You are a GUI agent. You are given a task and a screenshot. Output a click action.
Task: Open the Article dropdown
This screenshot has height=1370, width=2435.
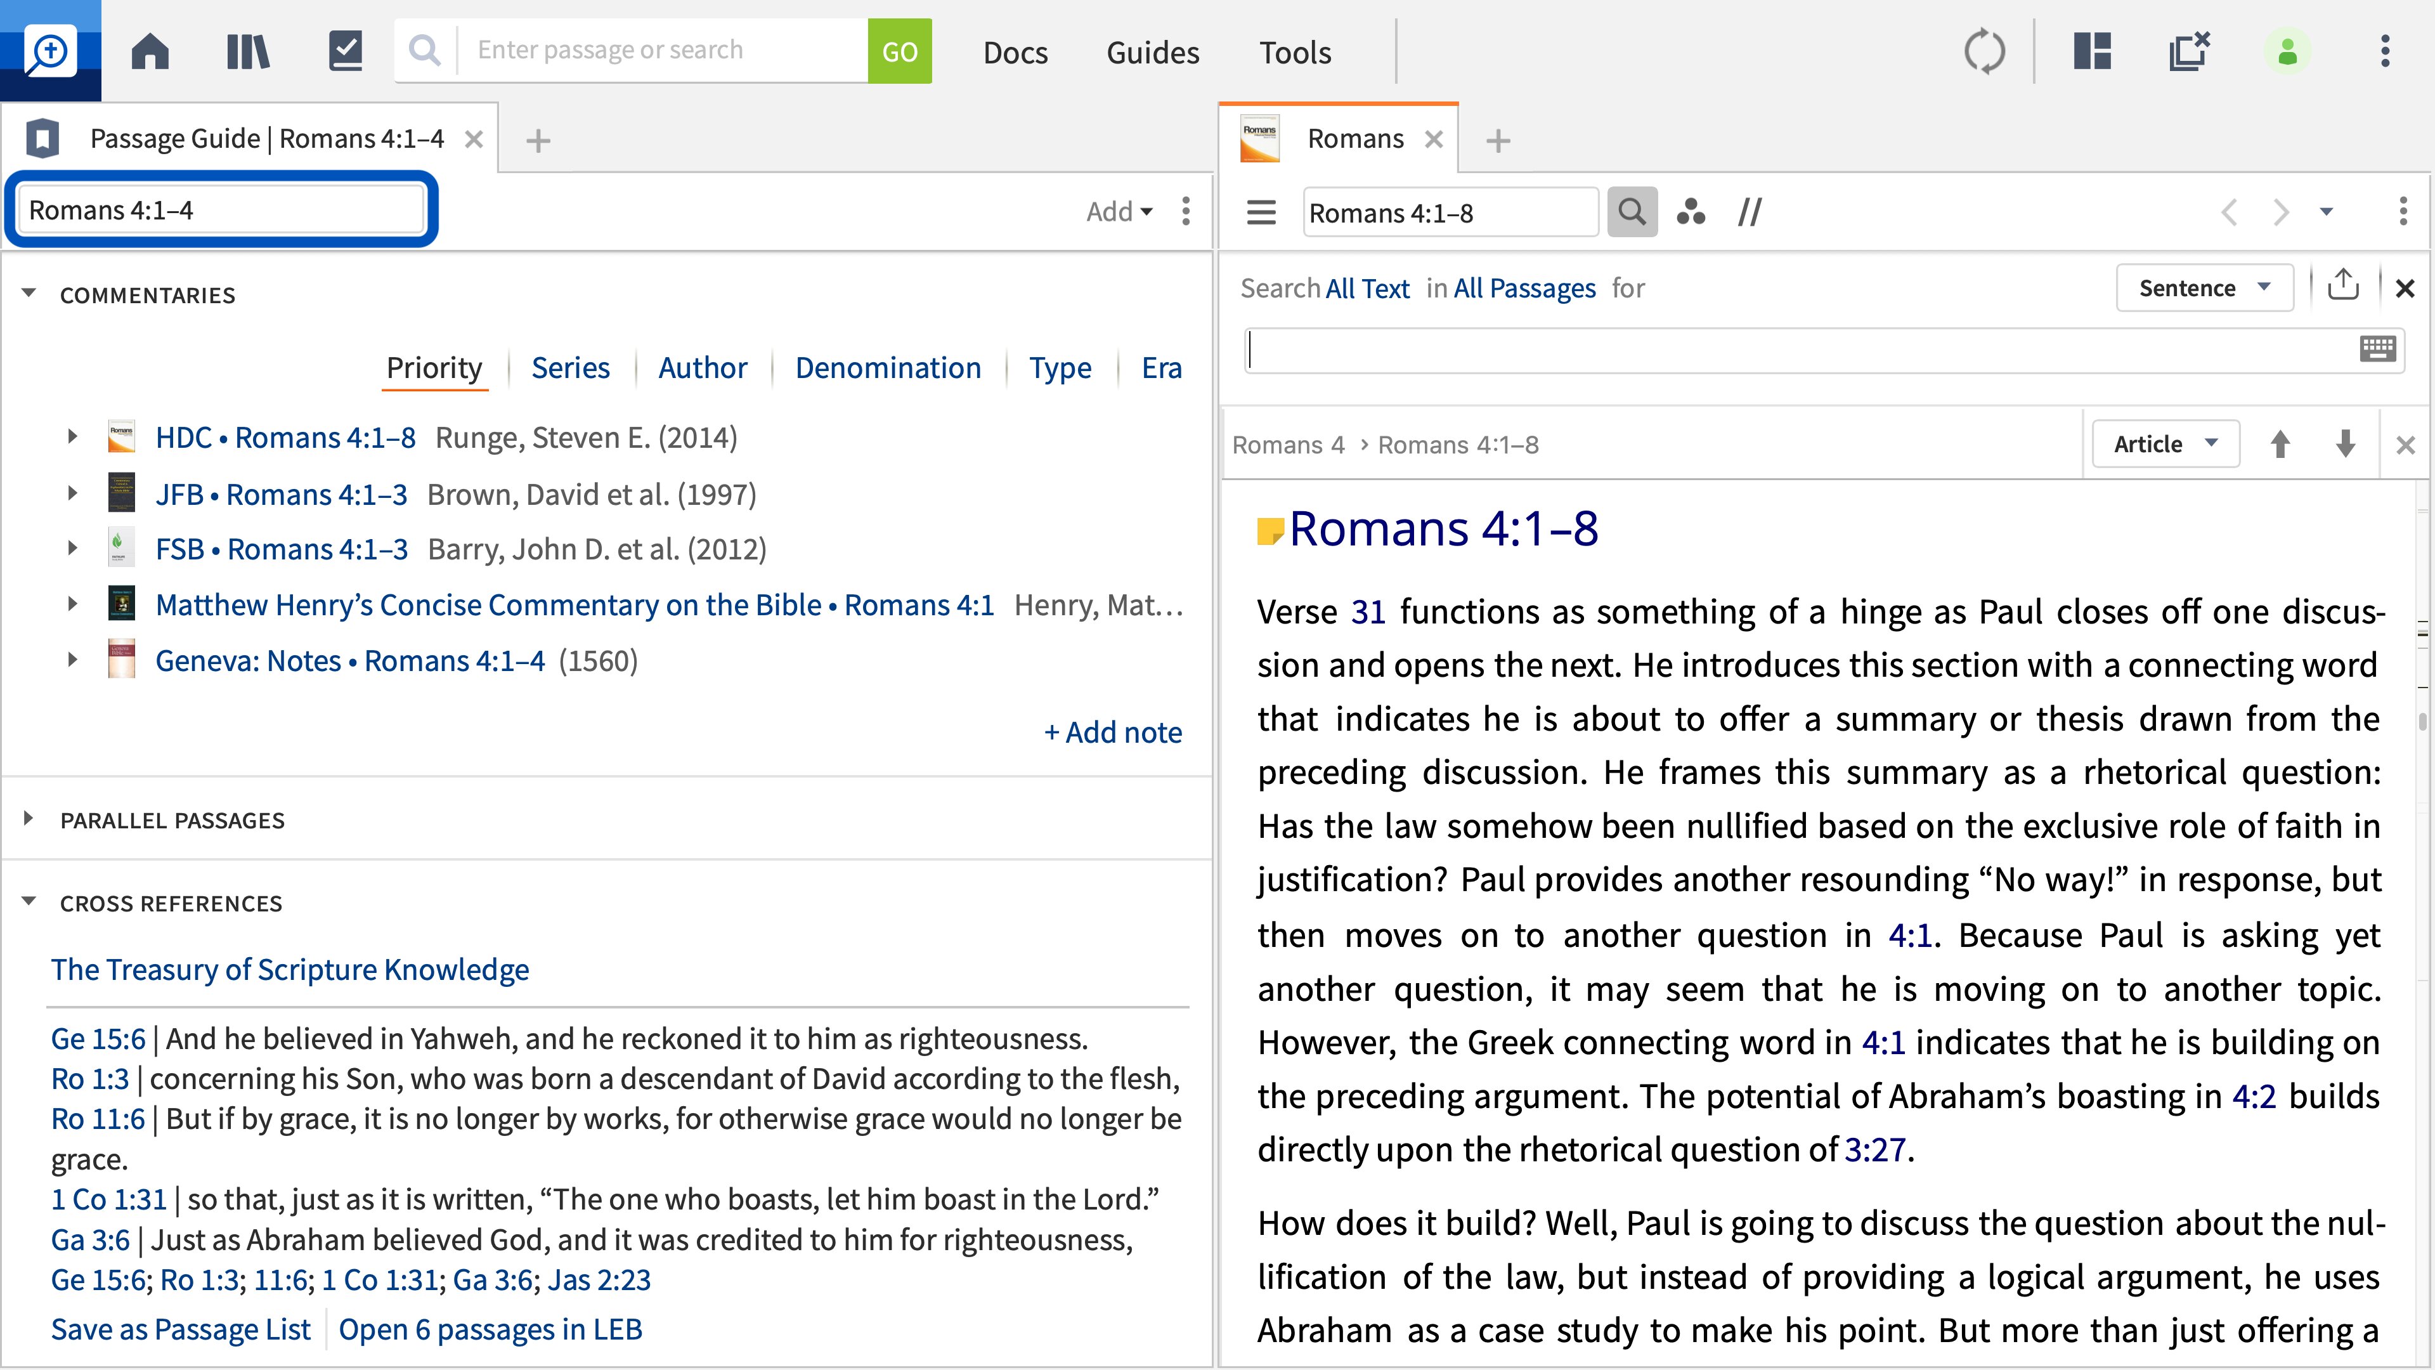[2166, 445]
